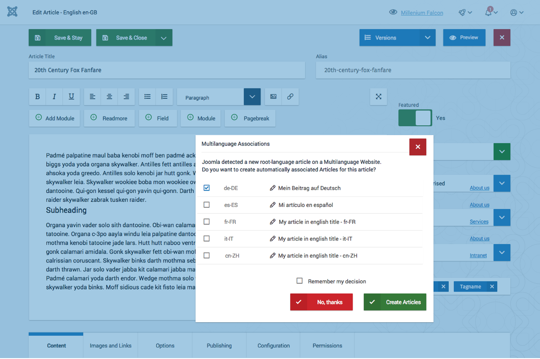
Task: Enable Remember my decision checkbox
Action: [300, 281]
